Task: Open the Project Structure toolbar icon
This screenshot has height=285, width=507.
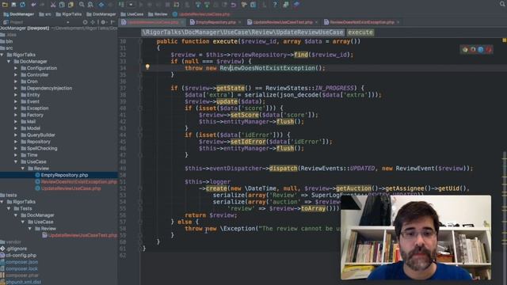Action: (x=253, y=5)
